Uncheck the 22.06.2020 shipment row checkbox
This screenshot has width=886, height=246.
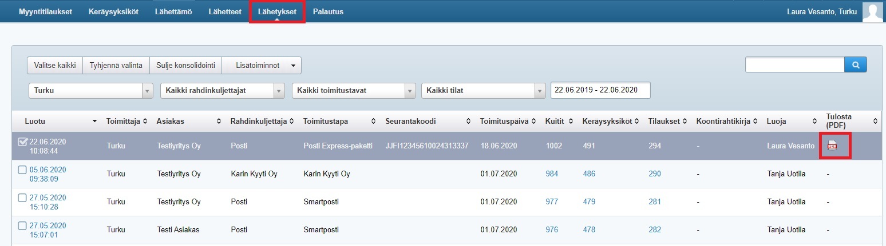[23, 142]
